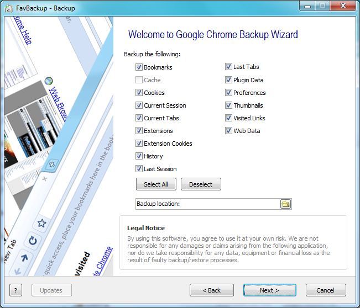Image resolution: width=360 pixels, height=308 pixels.
Task: Toggle the Extension Cookies checkbox
Action: coord(139,144)
